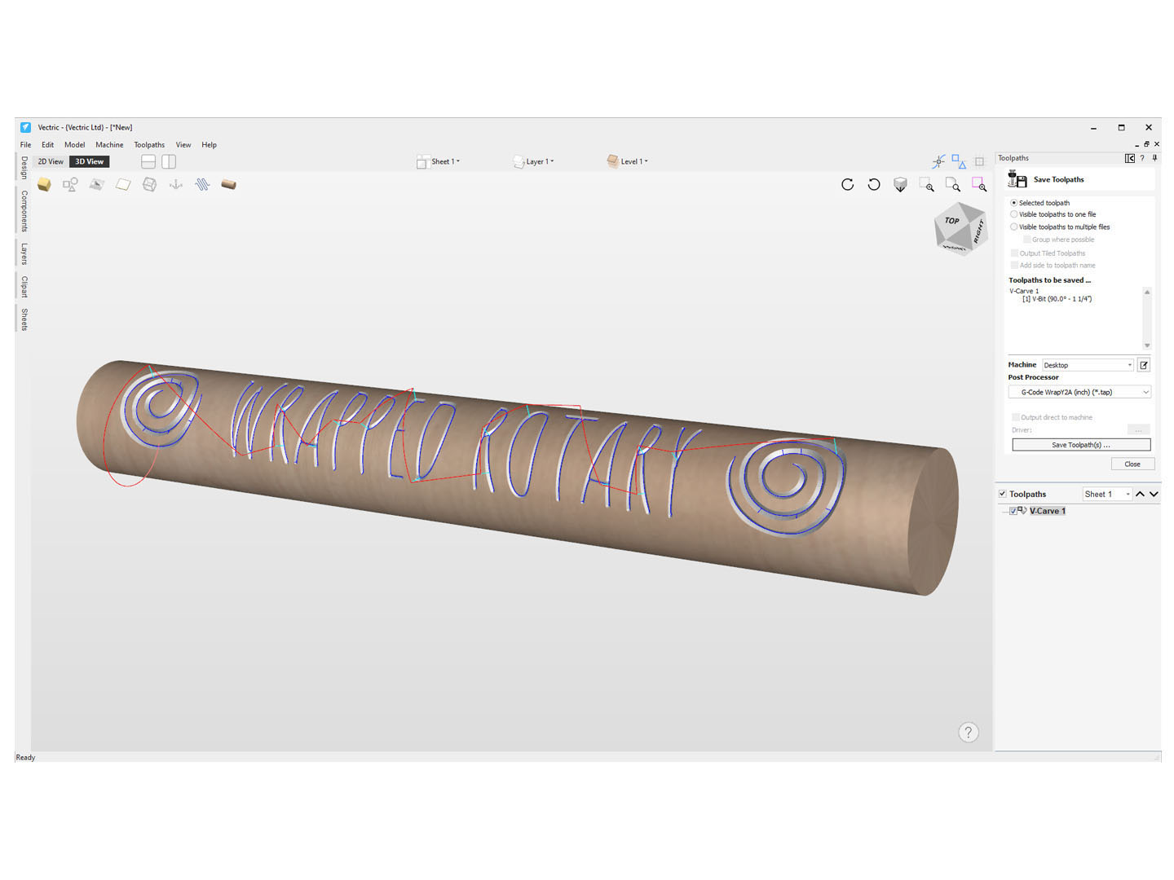Open help for the Toolpaths panel
The image size is (1174, 880).
coord(1142,158)
